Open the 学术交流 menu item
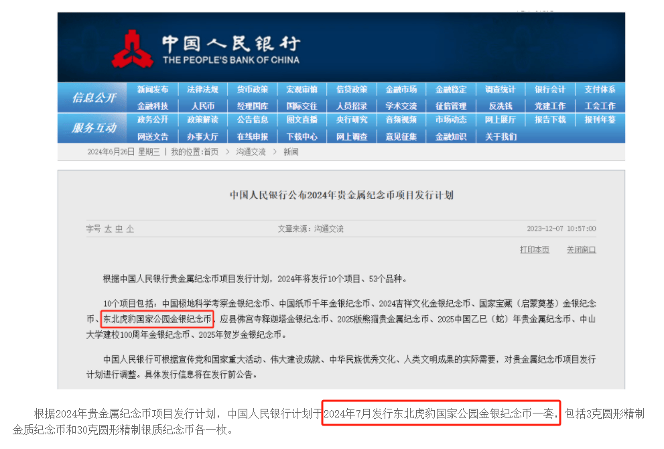 click(401, 106)
